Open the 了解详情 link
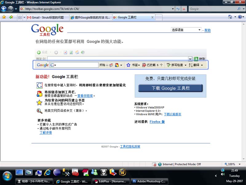 coord(46,133)
